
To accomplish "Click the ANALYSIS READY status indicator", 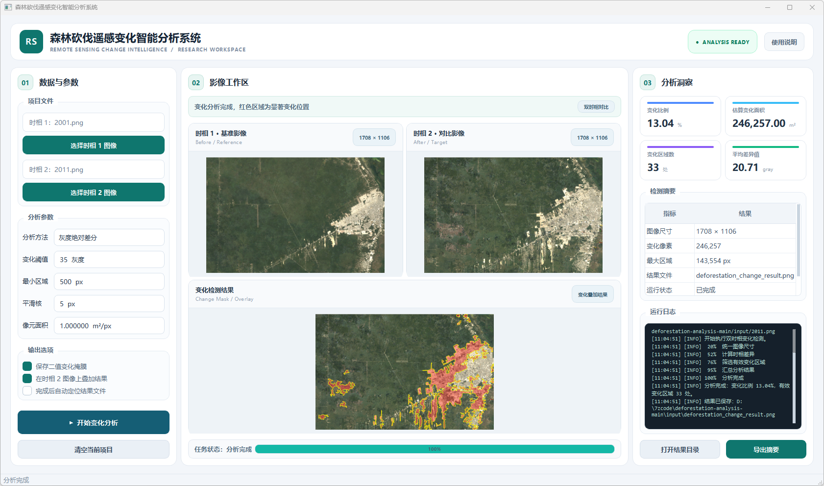I will 723,42.
